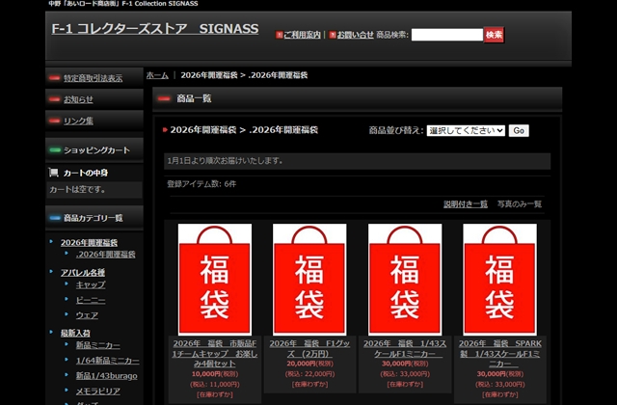The image size is (617, 405).
Task: Open お知らせ in the sidebar menu
Action: coord(78,99)
